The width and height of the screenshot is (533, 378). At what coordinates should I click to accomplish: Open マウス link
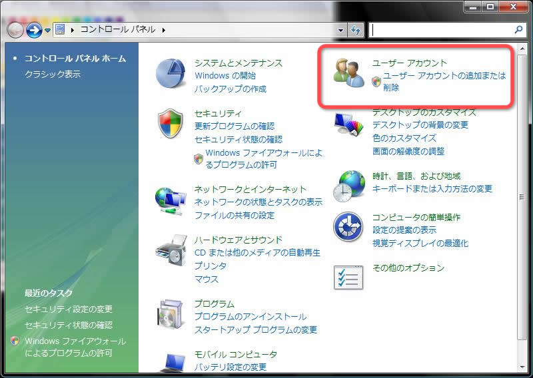click(x=207, y=279)
